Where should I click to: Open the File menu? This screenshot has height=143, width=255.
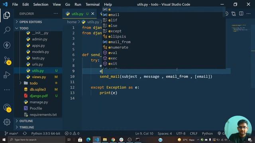click(x=15, y=4)
